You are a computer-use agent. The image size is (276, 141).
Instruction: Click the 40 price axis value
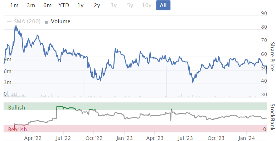[264, 81]
